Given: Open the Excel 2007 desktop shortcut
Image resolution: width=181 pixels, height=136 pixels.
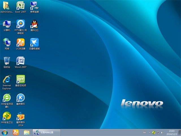Looking at the screenshot, I should tap(20, 6).
